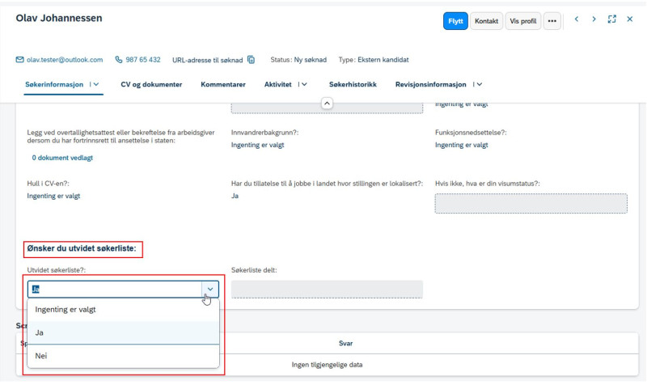
Task: Click Hull i CV-en value Ingenting er valgt
Action: 53,196
